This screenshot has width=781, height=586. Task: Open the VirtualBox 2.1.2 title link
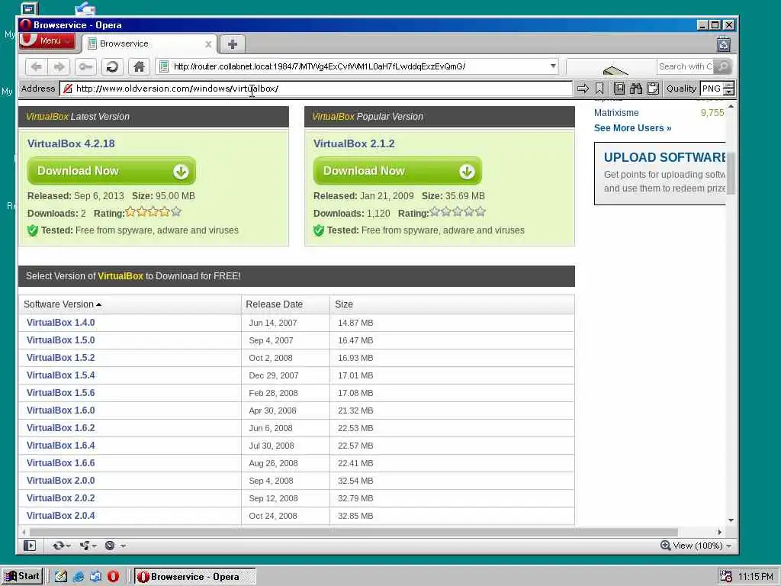tap(354, 143)
